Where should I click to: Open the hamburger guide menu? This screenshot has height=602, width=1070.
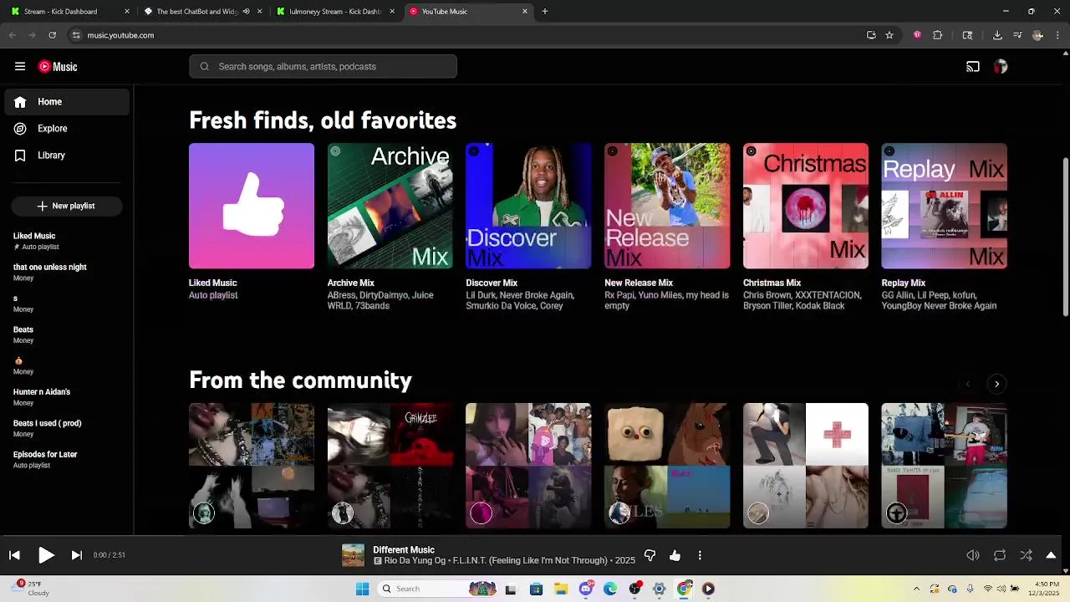(x=20, y=66)
